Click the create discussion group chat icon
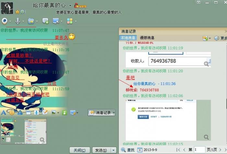This screenshot has width=227, height=154. point(45,21)
